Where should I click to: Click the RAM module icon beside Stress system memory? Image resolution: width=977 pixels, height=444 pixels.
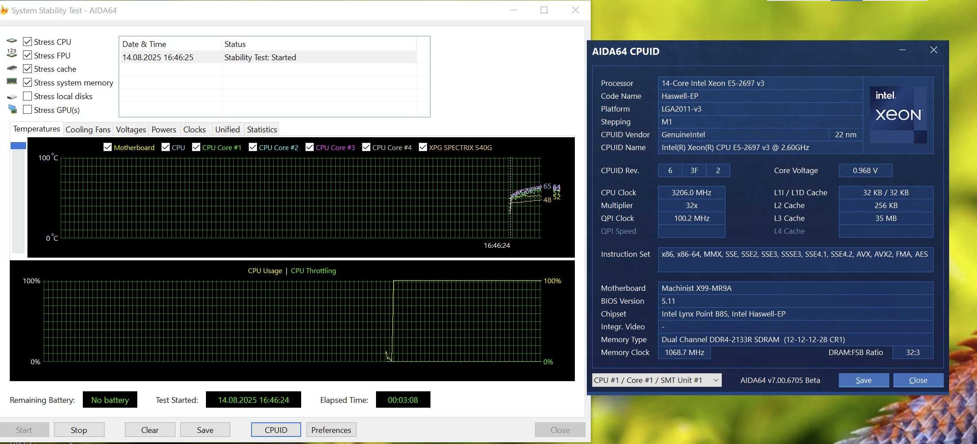(x=12, y=81)
